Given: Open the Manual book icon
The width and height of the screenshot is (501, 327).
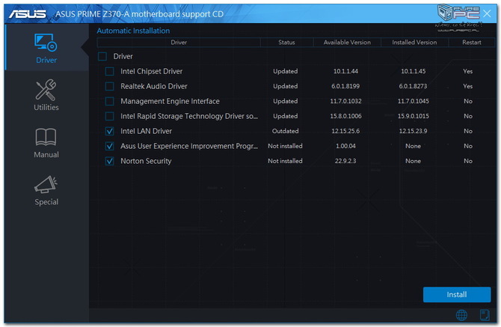Looking at the screenshot, I should 46,137.
